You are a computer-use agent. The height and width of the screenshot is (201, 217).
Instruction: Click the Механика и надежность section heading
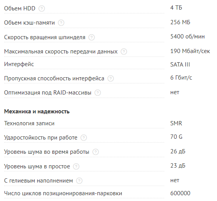pyautogui.click(x=37, y=111)
